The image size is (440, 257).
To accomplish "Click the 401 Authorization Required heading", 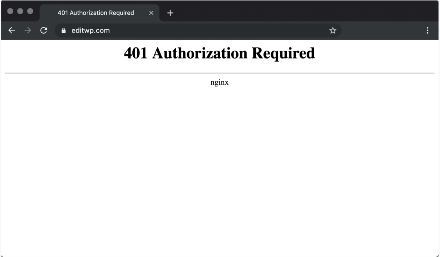I will [219, 53].
